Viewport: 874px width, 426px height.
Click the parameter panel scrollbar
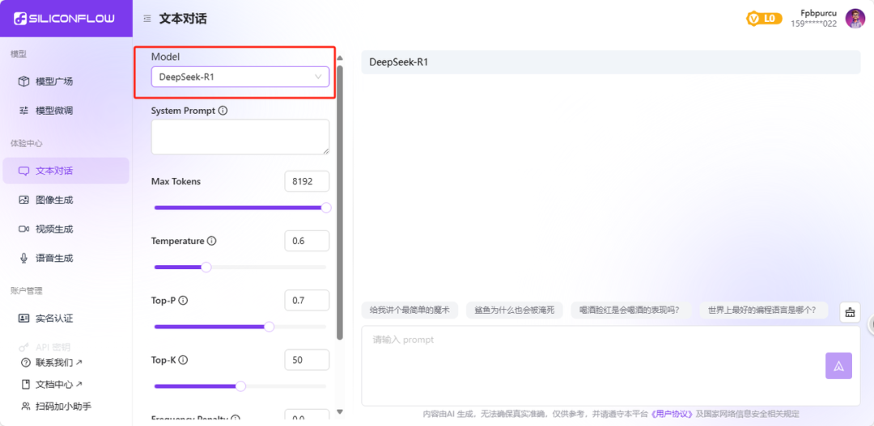click(340, 202)
